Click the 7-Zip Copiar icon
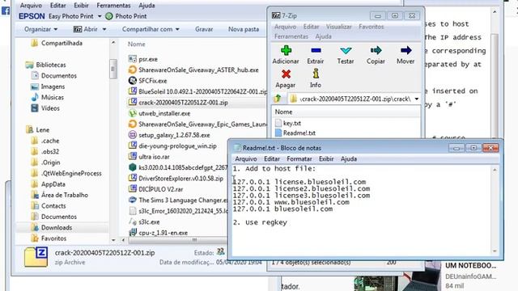The width and height of the screenshot is (518, 291). [x=376, y=50]
